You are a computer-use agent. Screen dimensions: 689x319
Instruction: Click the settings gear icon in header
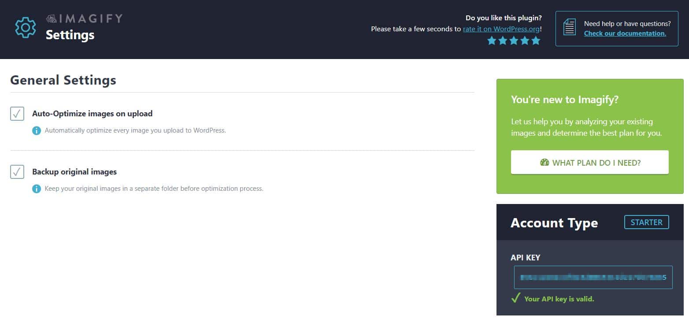click(x=26, y=28)
